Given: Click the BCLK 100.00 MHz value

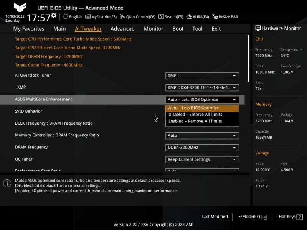Looking at the screenshot, I should 265,72.
